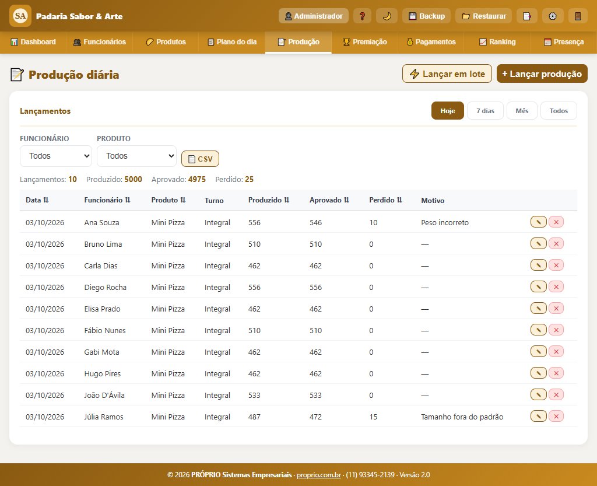View the Ranking tab
This screenshot has width=597, height=486.
497,42
